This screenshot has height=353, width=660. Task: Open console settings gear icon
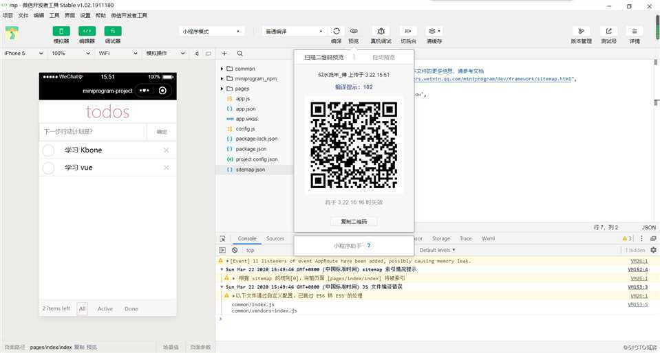click(653, 250)
